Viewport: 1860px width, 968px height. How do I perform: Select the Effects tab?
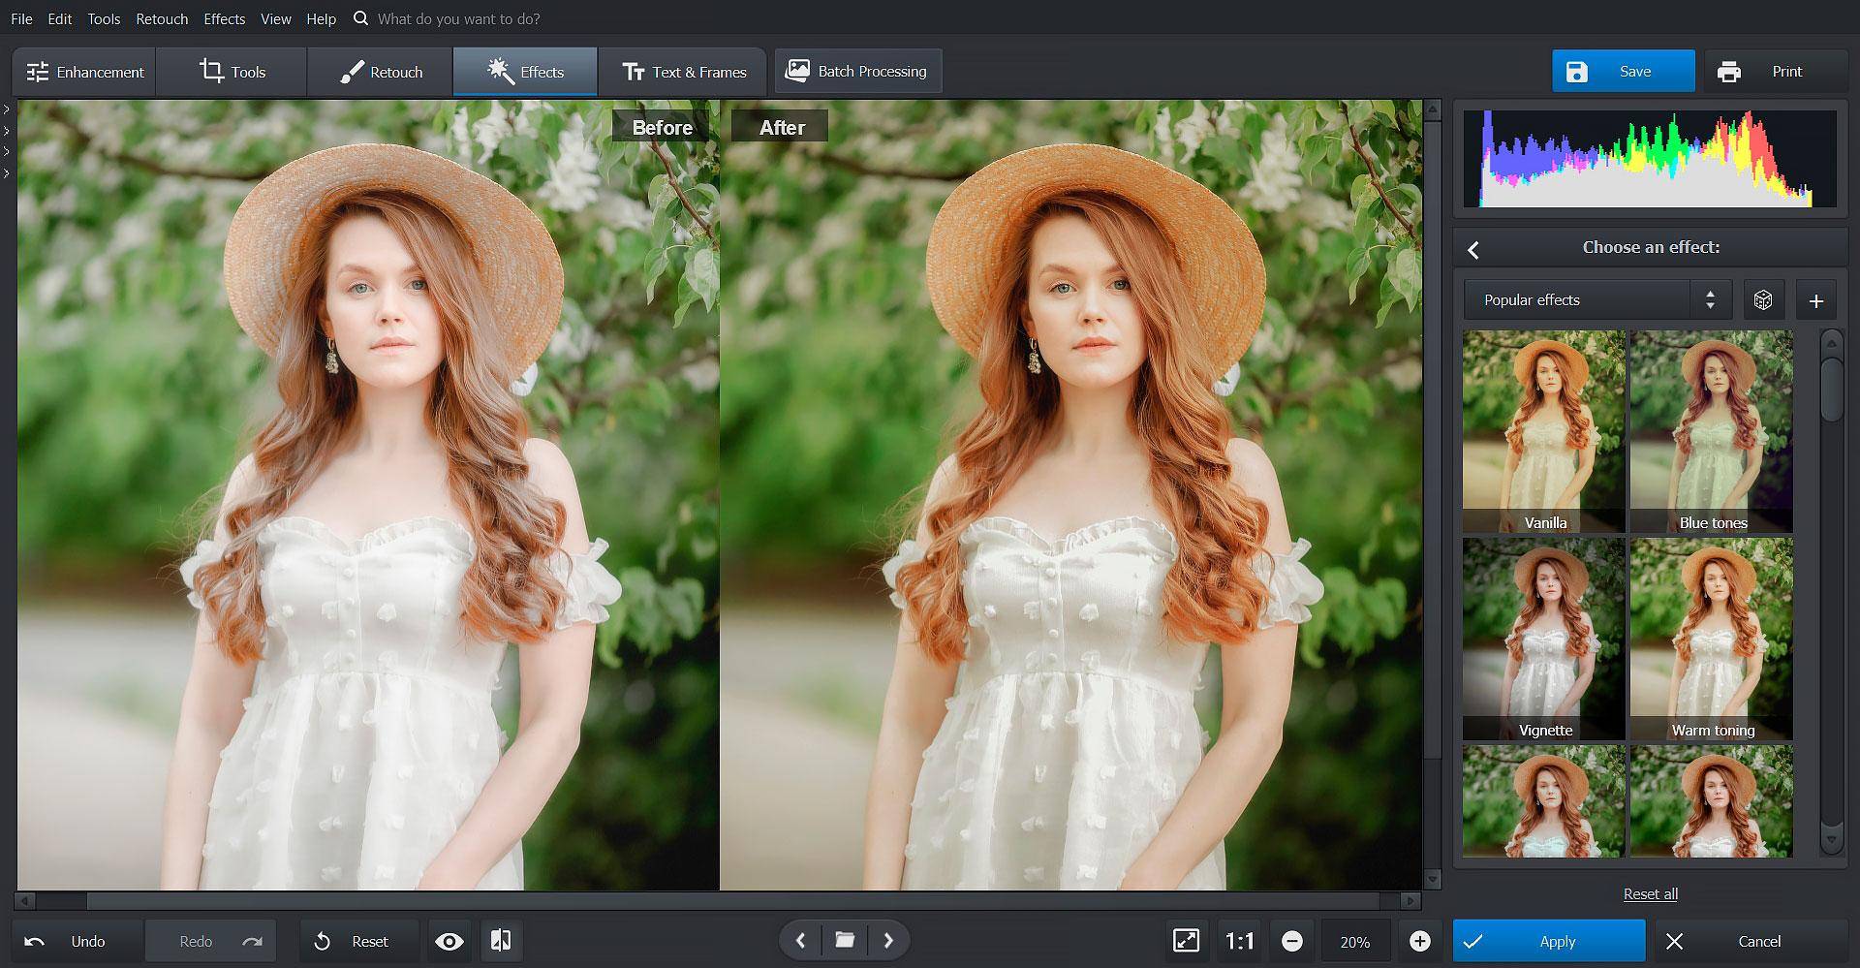pos(525,72)
